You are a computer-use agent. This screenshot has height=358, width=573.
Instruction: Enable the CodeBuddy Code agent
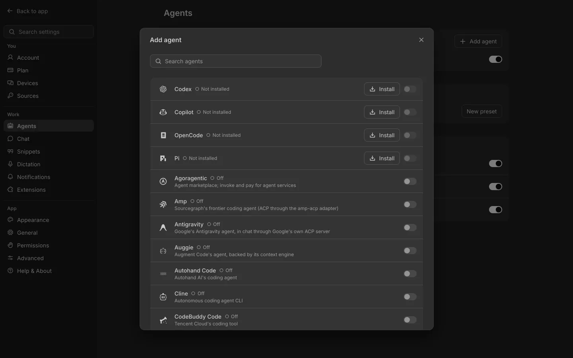tap(410, 320)
